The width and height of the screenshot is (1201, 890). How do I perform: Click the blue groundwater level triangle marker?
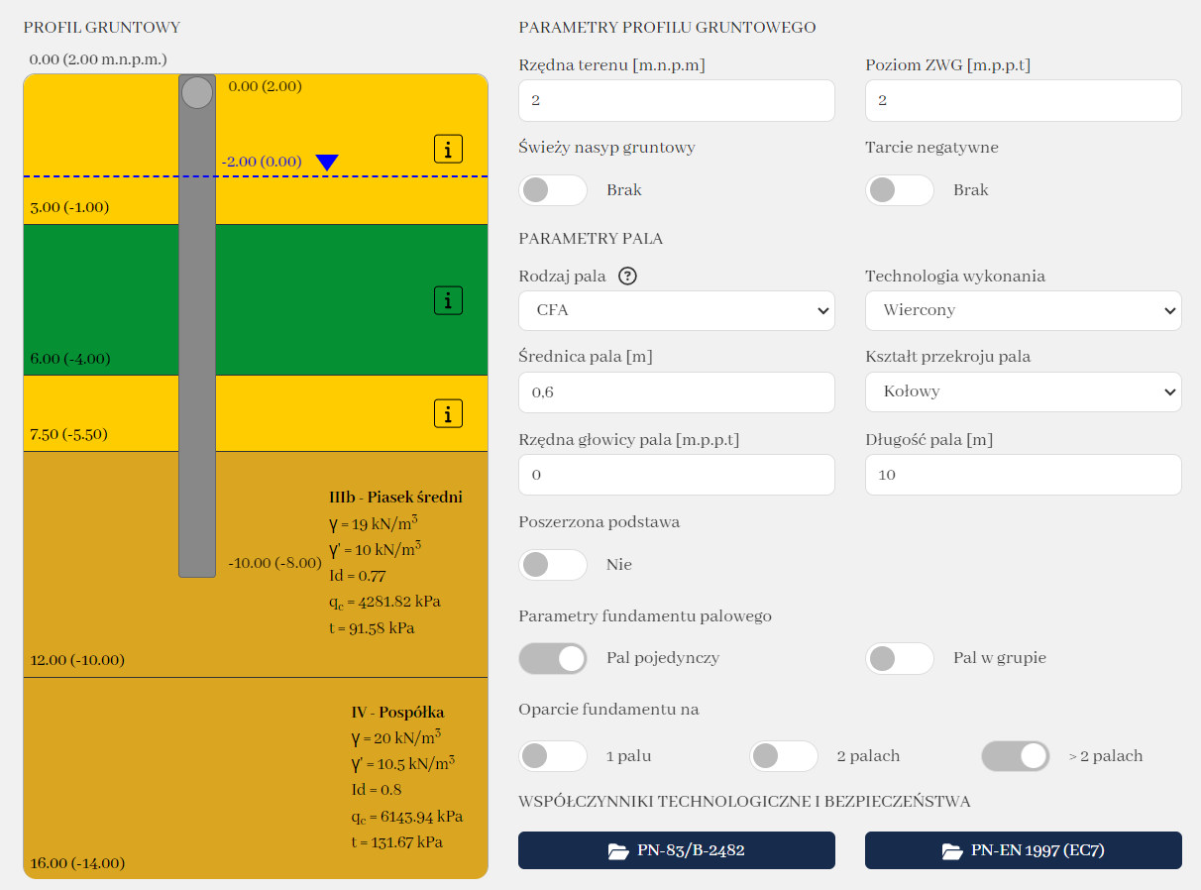[x=327, y=163]
